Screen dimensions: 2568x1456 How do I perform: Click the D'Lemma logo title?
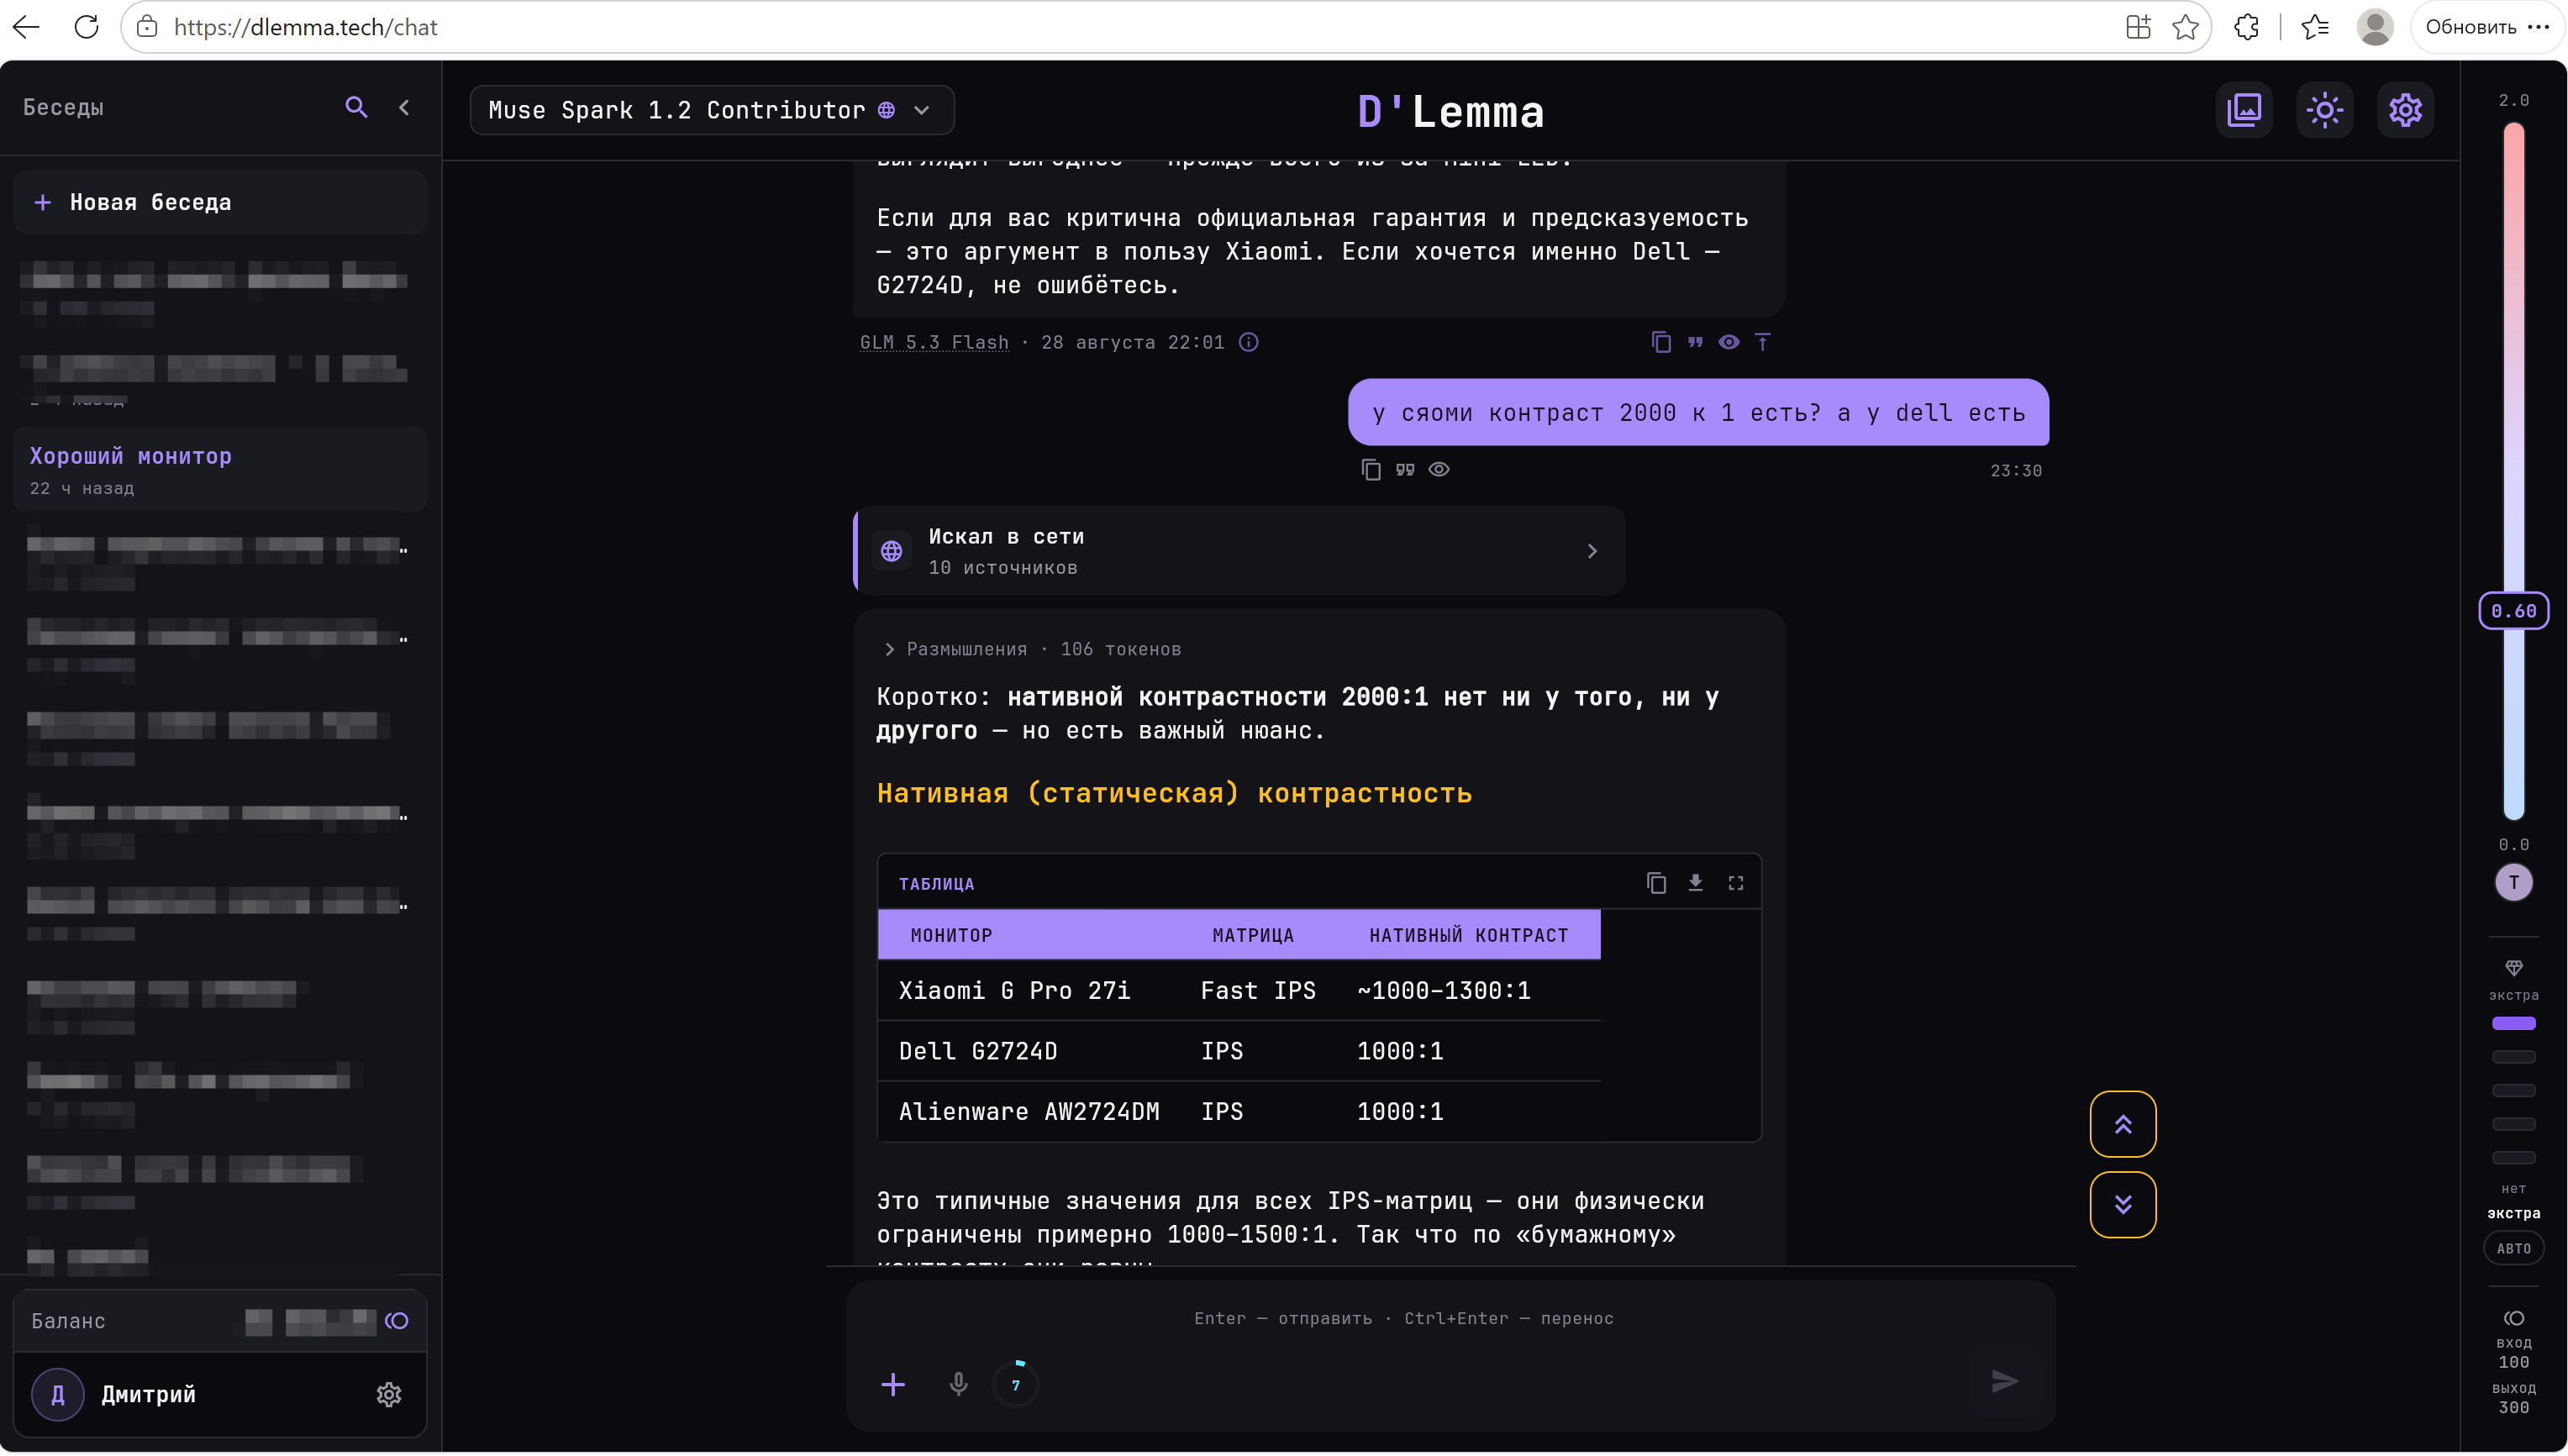click(x=1450, y=111)
